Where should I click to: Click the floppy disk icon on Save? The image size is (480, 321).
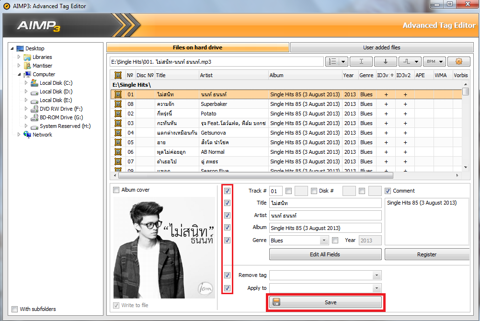[x=276, y=302]
